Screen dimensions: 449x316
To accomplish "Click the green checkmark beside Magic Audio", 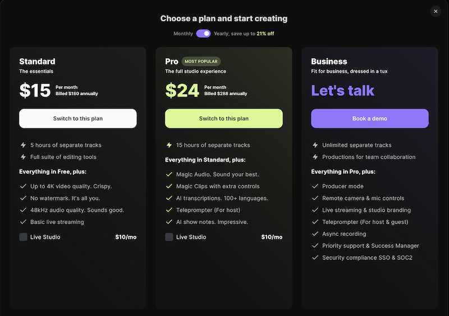I will click(x=169, y=174).
